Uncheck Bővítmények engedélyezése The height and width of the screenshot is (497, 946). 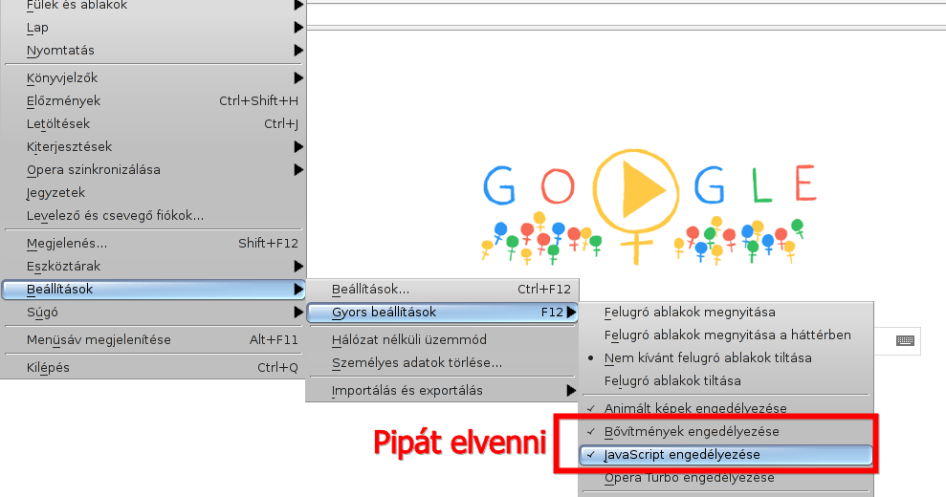click(726, 431)
